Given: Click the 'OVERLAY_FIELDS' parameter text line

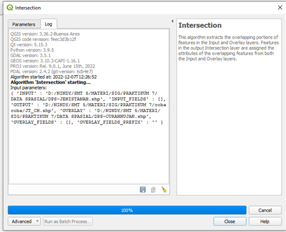Looking at the screenshot, I should pos(87,122).
